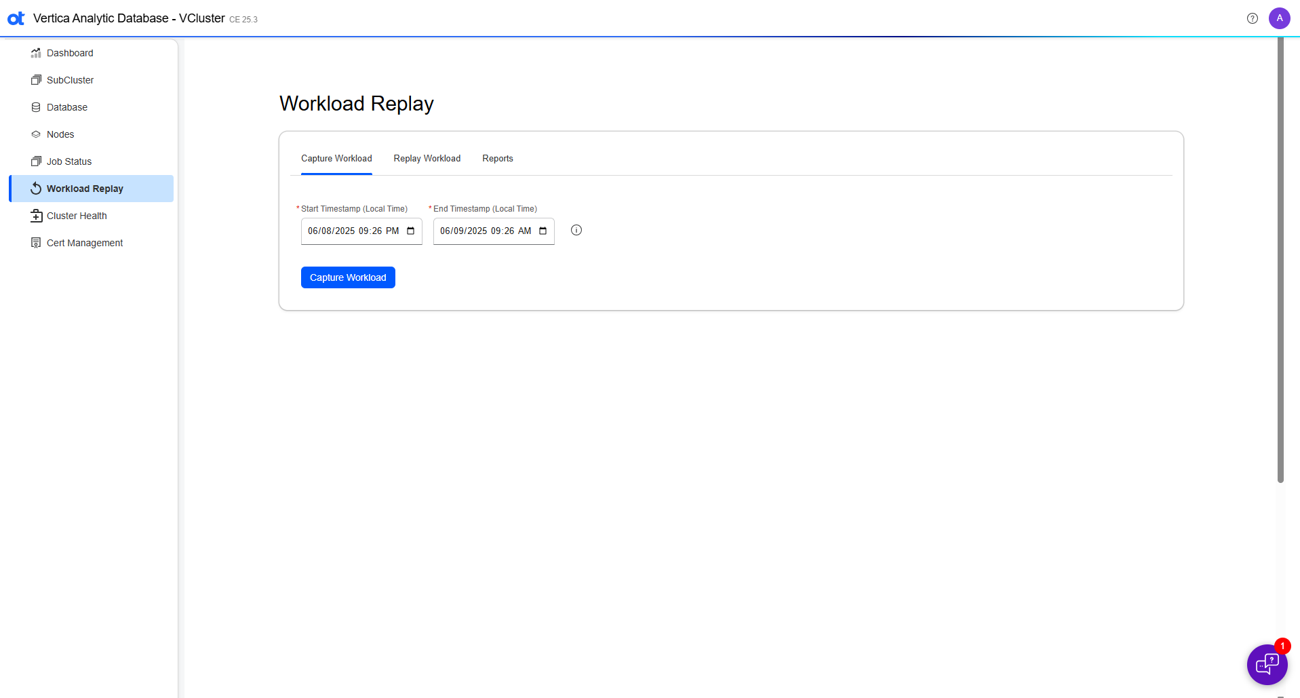Screen dimensions: 1300x698
Task: Switch to the Reports tab
Action: tap(497, 159)
